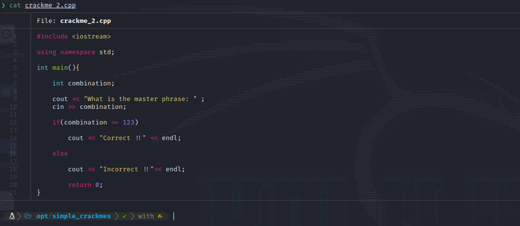Click the 'return' keyword on line 20

80,185
